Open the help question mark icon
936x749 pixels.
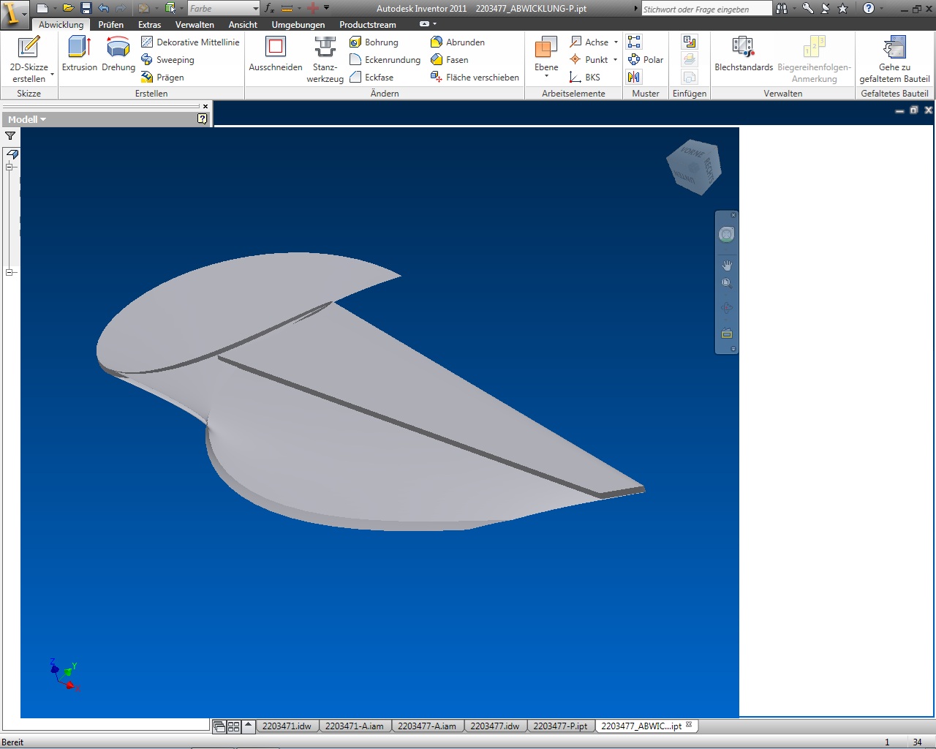click(869, 8)
